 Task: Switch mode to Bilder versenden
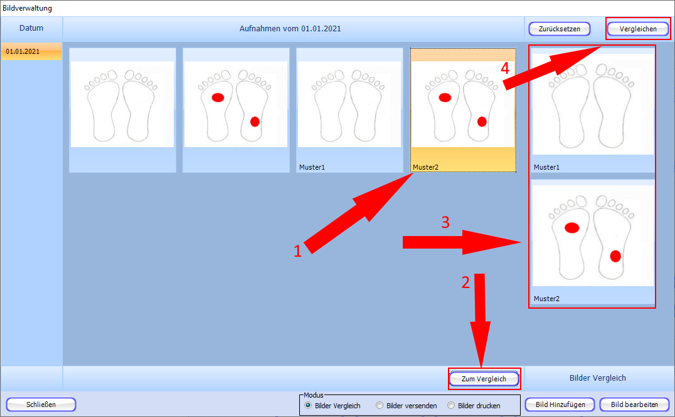tap(380, 406)
